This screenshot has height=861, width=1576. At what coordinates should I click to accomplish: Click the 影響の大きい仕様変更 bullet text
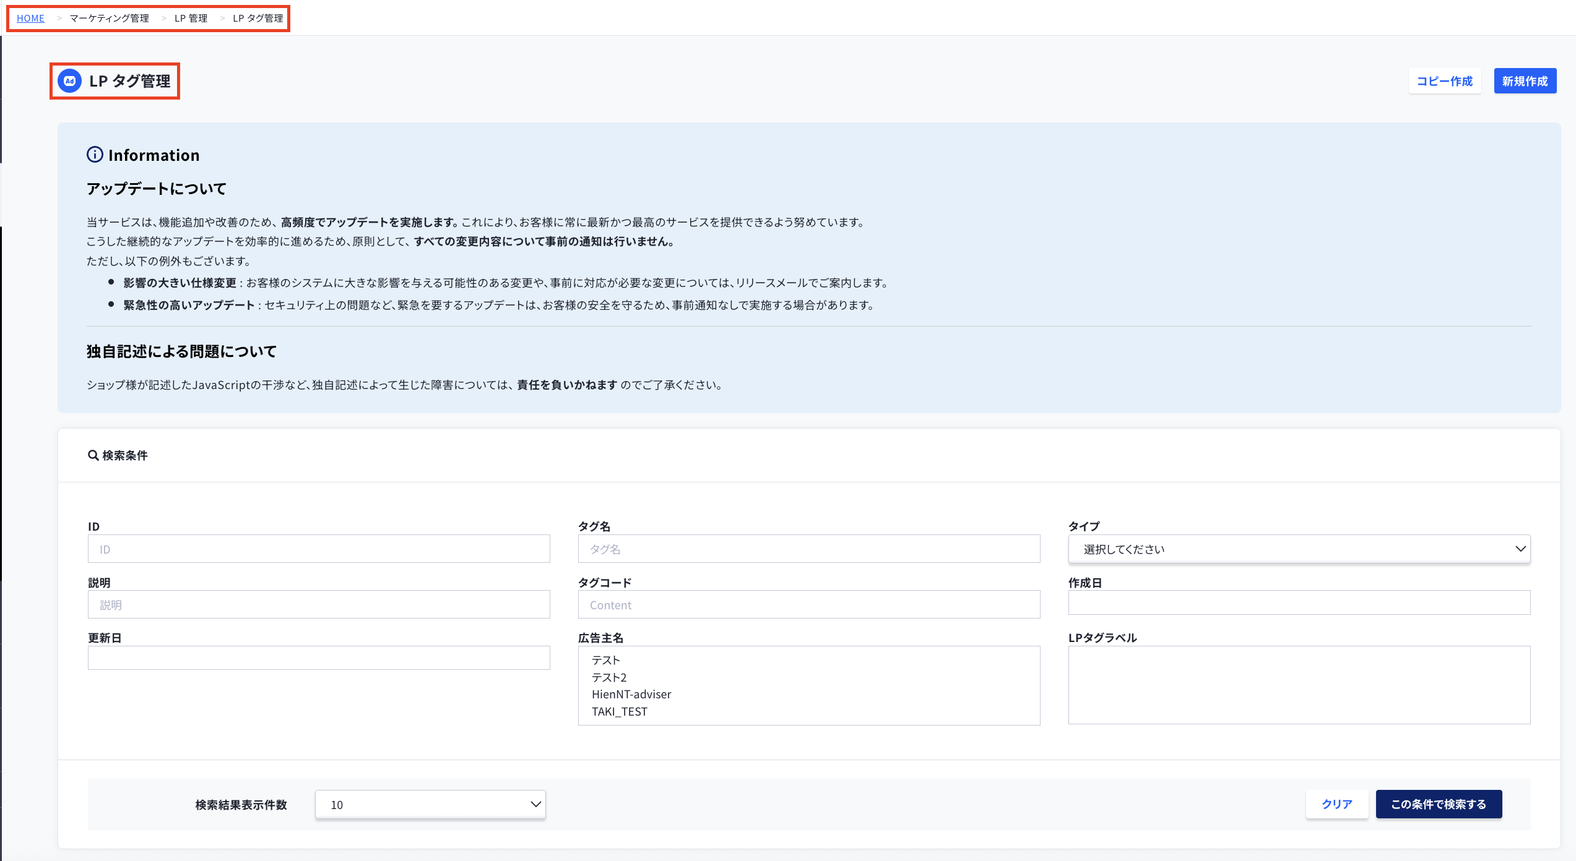pyautogui.click(x=180, y=283)
